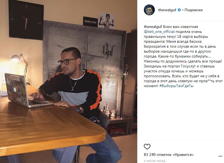This screenshot has width=224, height=163.
Task: Click the post photo of man at laptop
Action: click(x=69, y=81)
